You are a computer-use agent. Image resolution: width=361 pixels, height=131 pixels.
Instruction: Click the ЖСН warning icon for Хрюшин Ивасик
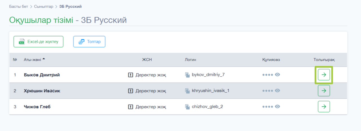[x=130, y=91]
